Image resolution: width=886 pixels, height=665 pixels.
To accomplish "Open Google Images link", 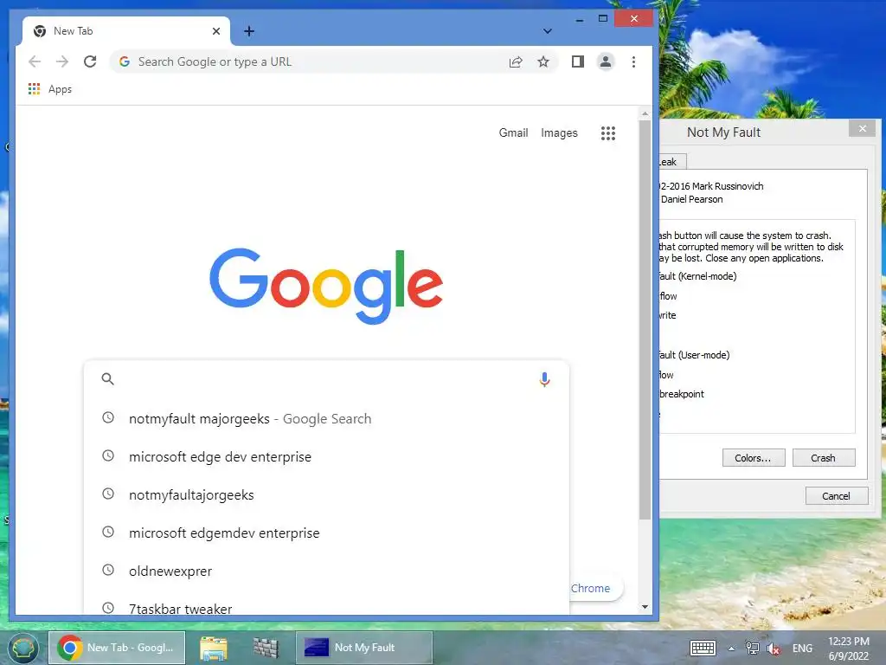I will coord(559,132).
